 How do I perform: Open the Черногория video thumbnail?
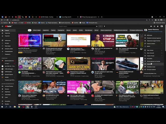[x=30, y=87]
